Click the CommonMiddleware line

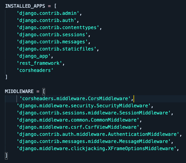point(79,120)
